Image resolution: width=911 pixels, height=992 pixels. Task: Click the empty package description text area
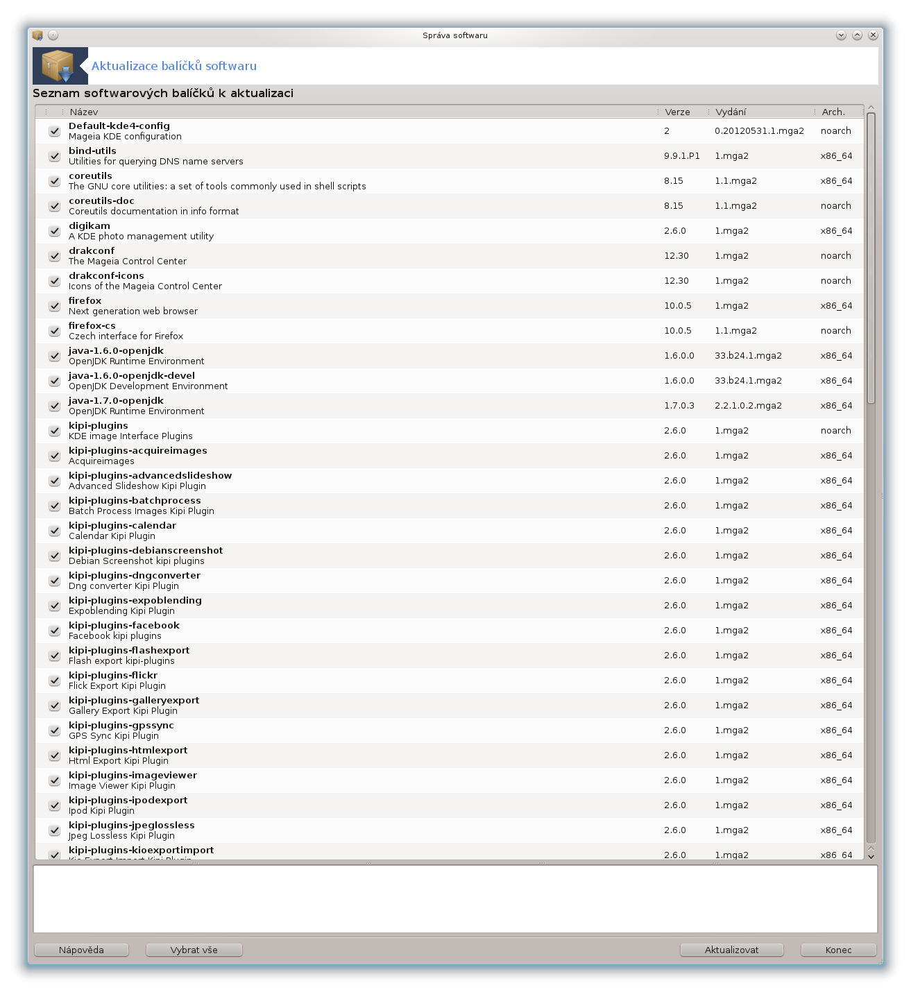point(455,898)
